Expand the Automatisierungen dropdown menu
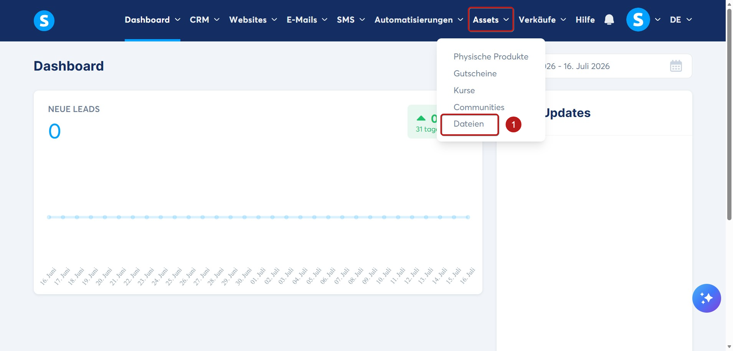The image size is (733, 351). [419, 20]
